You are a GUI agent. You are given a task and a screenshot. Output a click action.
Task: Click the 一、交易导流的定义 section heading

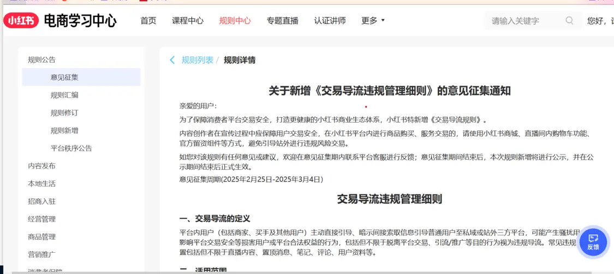pyautogui.click(x=214, y=218)
